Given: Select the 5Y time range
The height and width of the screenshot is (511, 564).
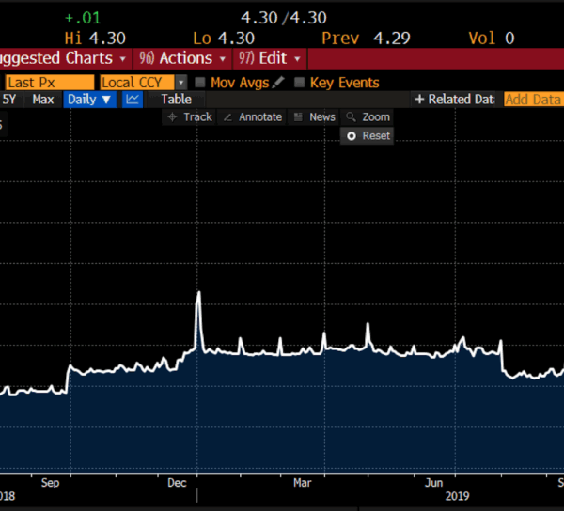Looking at the screenshot, I should 9,100.
